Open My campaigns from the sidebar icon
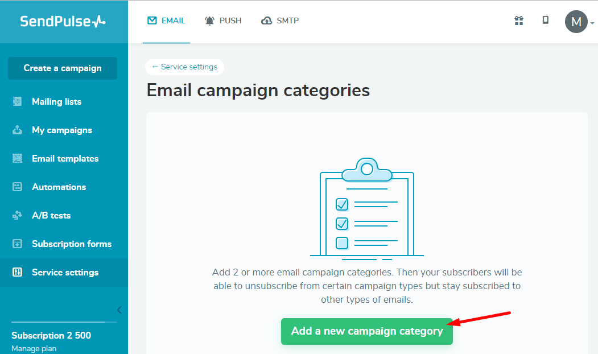598x354 pixels. point(17,130)
